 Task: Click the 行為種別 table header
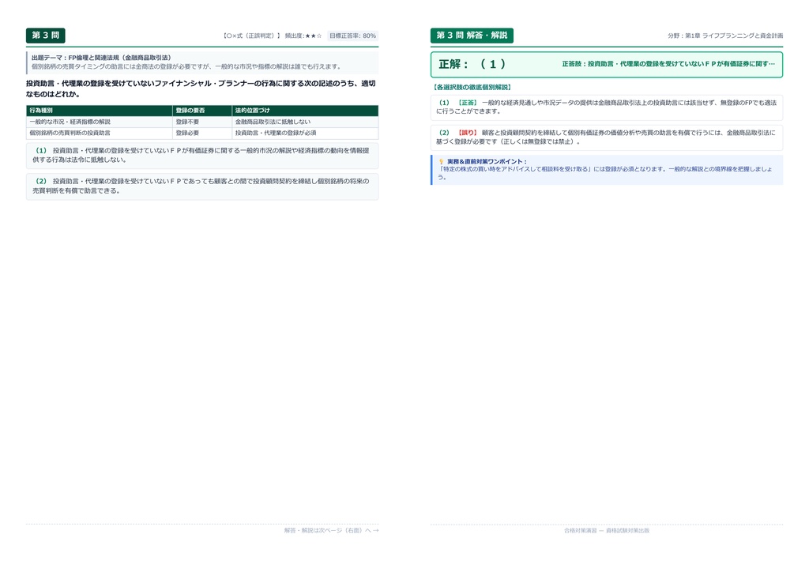tap(99, 111)
